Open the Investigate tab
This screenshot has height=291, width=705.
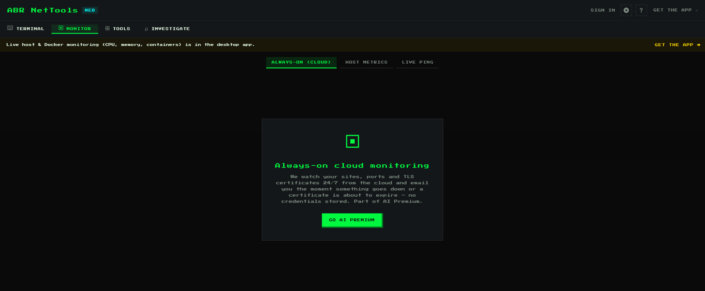tap(167, 29)
